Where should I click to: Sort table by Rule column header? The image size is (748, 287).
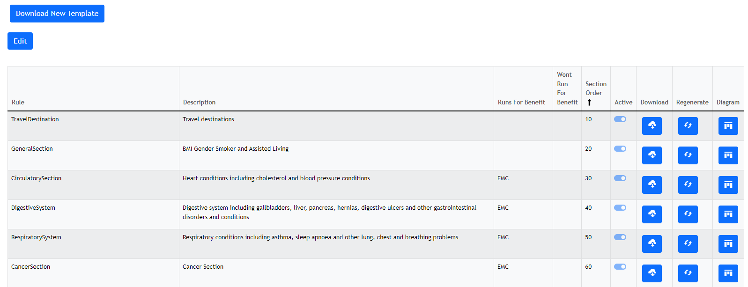pyautogui.click(x=18, y=103)
